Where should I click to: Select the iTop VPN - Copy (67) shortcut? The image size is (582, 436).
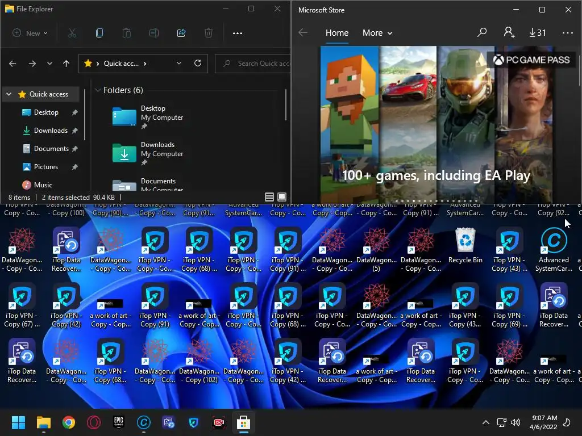(x=22, y=306)
